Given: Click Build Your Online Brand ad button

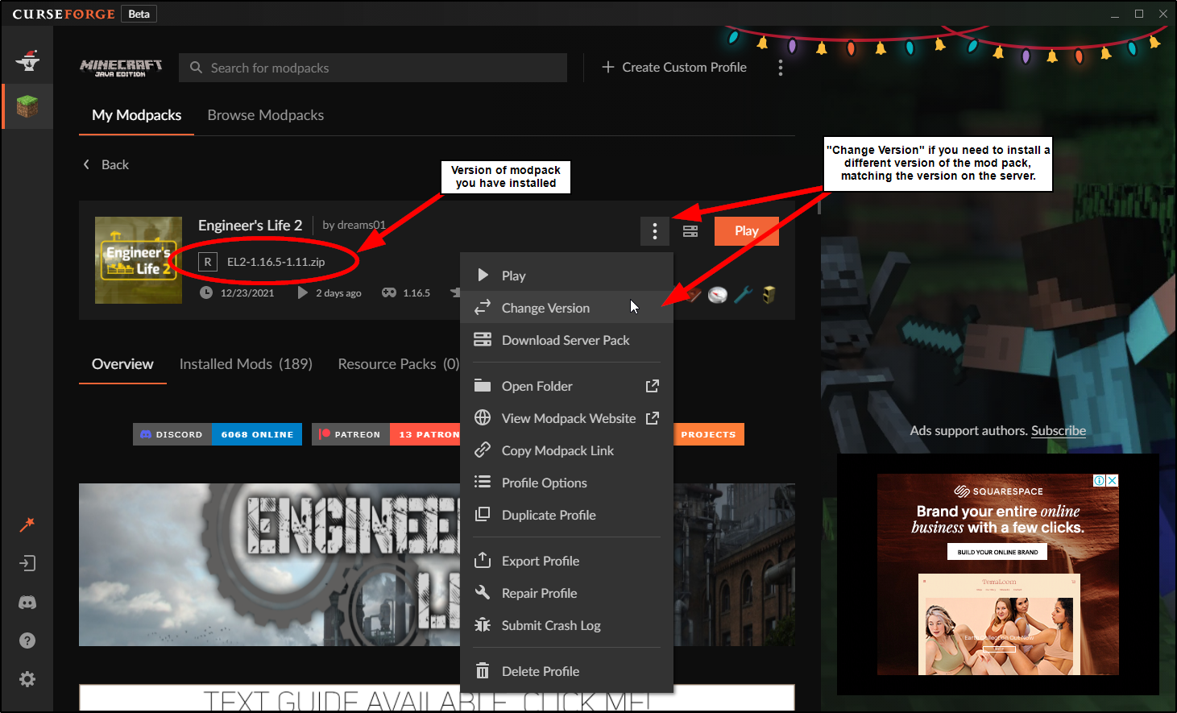Looking at the screenshot, I should click(x=997, y=552).
